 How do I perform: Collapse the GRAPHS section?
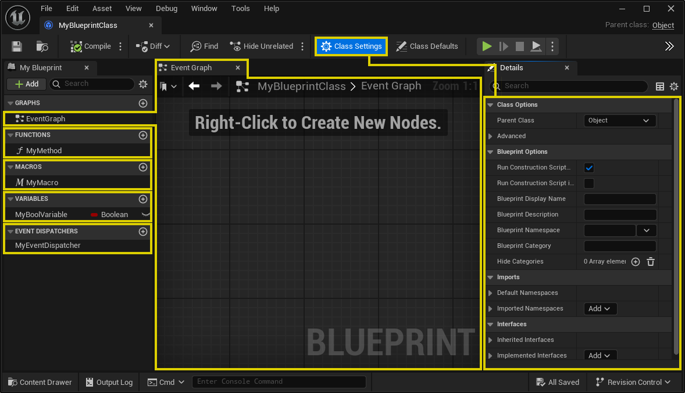[x=10, y=103]
